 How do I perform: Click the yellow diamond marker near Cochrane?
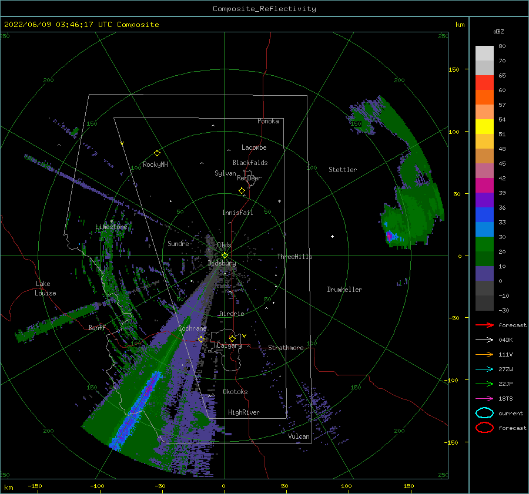click(x=201, y=340)
